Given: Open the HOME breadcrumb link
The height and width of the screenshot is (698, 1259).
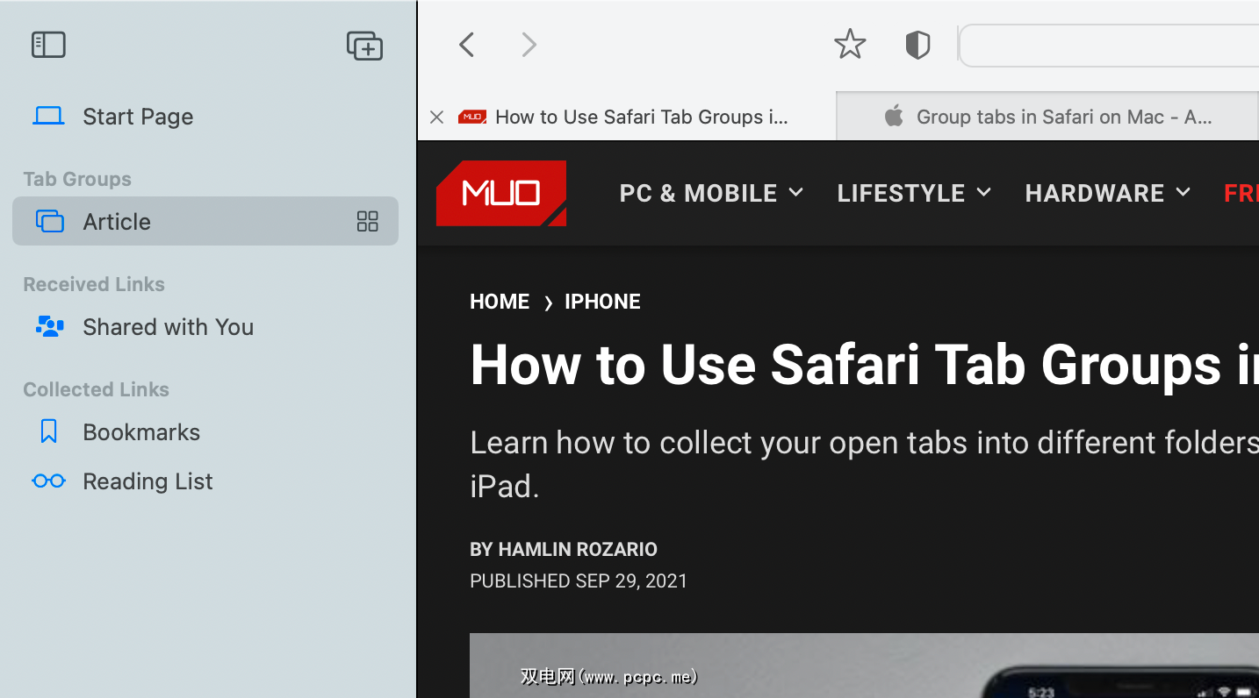Looking at the screenshot, I should pyautogui.click(x=500, y=301).
